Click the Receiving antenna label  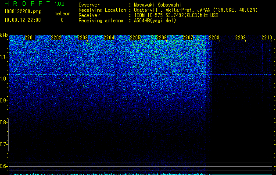(101, 21)
